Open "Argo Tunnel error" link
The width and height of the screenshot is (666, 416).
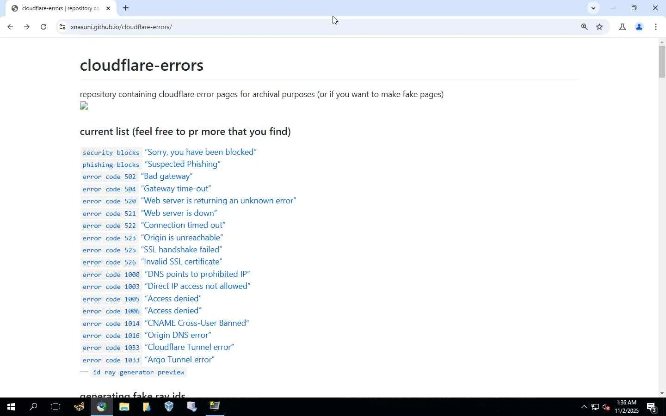180,360
